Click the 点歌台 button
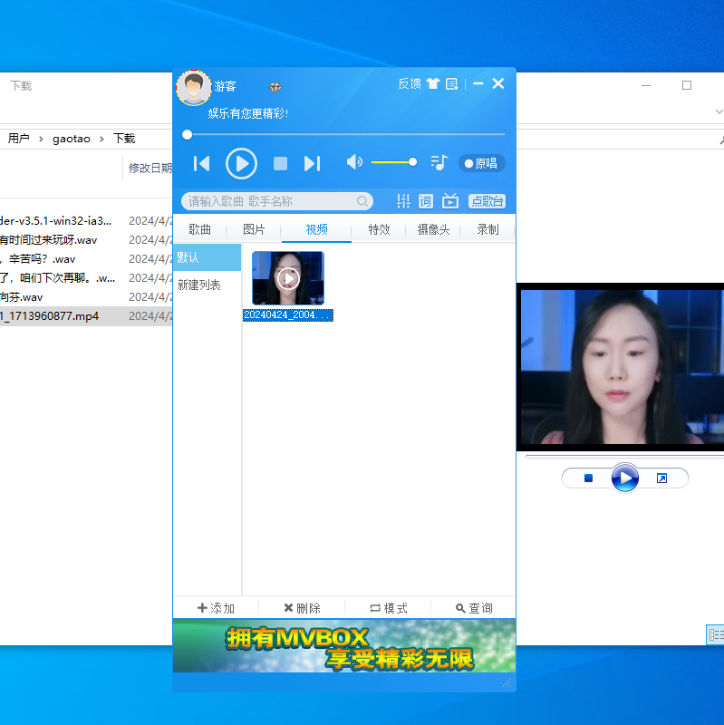Screen dimensions: 724x725 point(487,201)
